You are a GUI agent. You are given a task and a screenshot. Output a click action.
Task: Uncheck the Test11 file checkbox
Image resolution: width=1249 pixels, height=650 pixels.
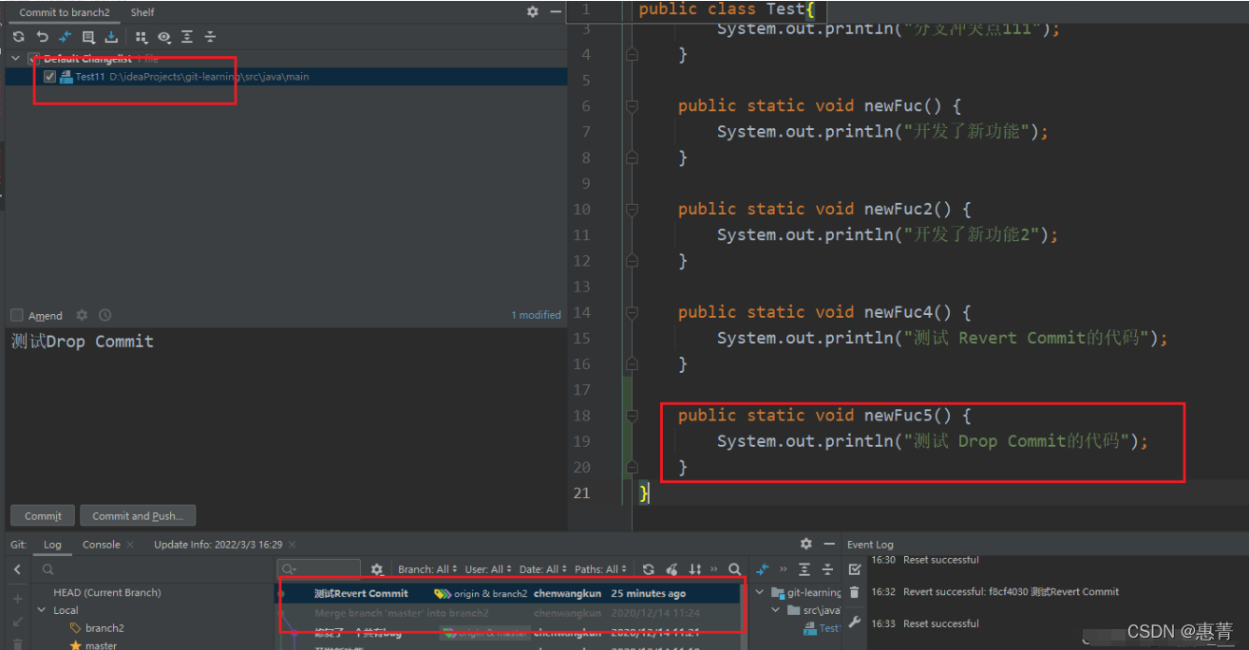click(49, 77)
